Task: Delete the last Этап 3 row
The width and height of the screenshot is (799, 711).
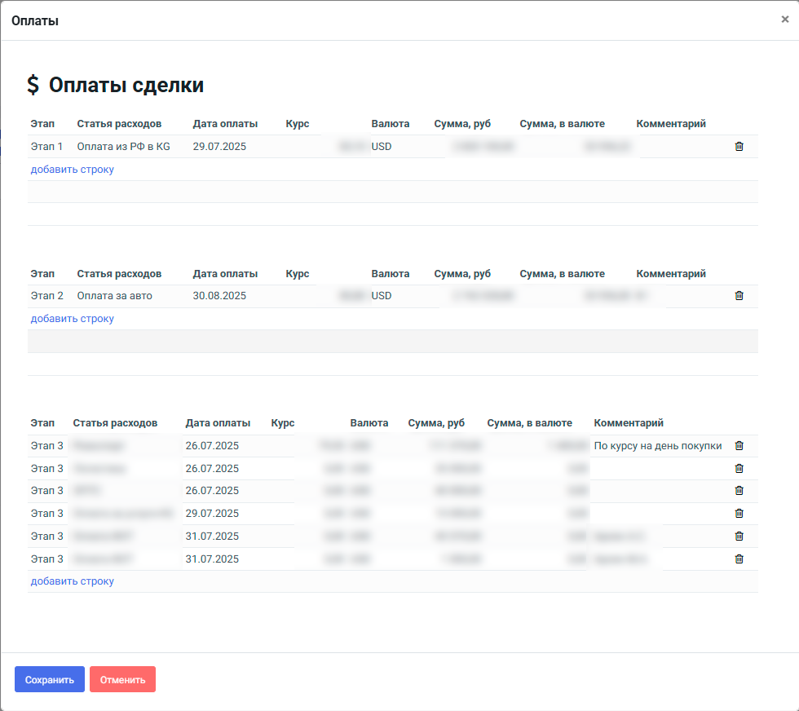Action: point(739,559)
